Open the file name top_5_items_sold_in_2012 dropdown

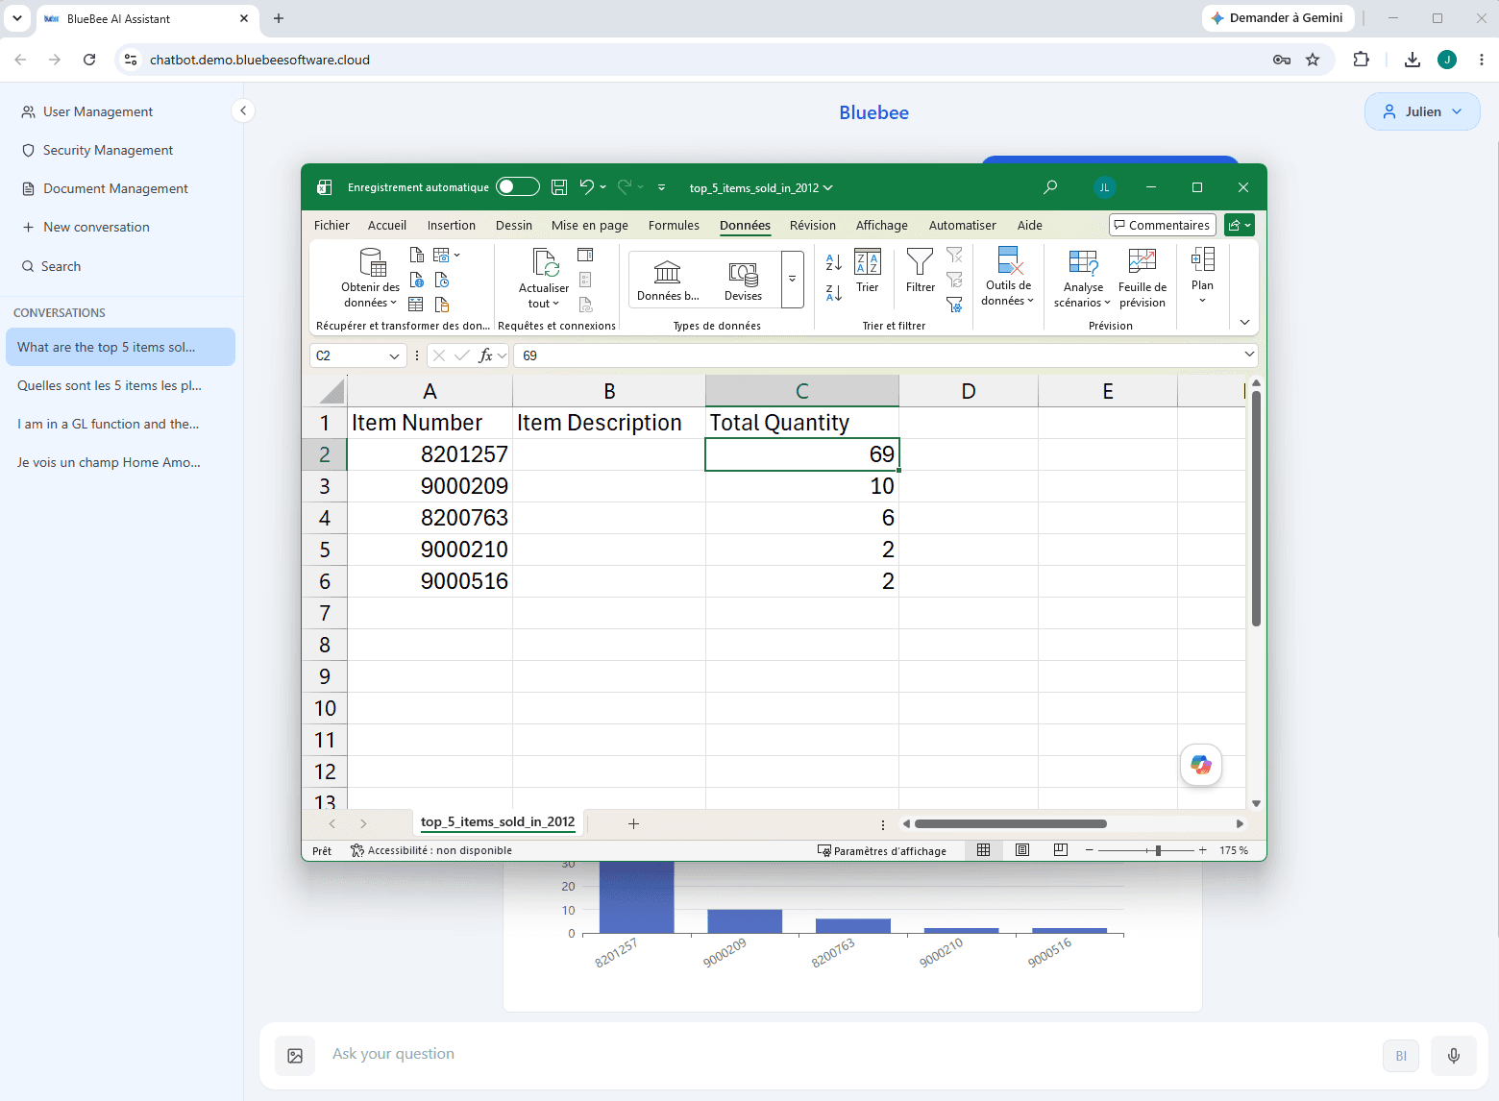point(761,187)
